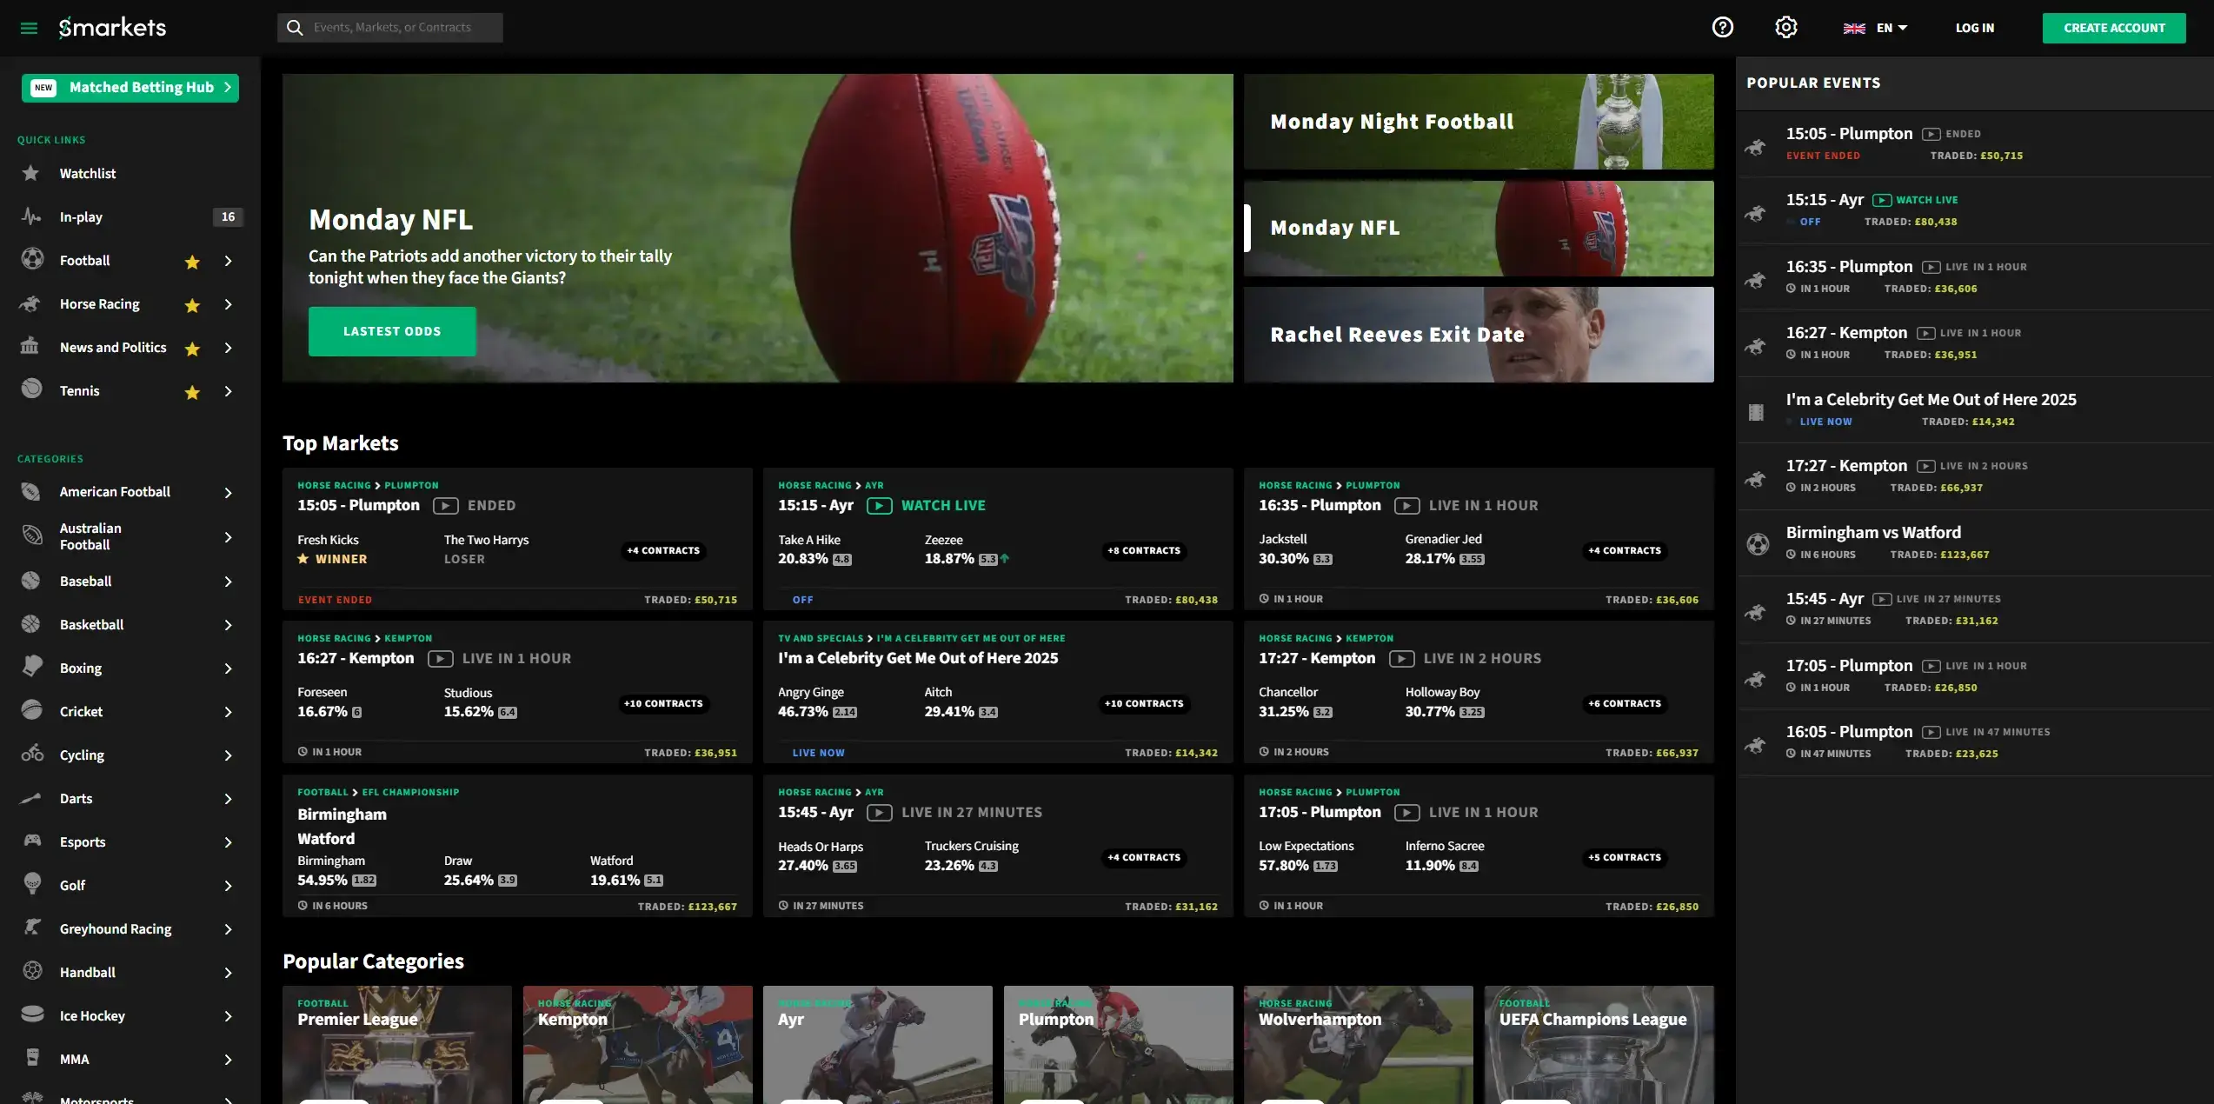This screenshot has width=2214, height=1104.
Task: Select the Horse Racing icon in Quick Links
Action: pyautogui.click(x=29, y=304)
